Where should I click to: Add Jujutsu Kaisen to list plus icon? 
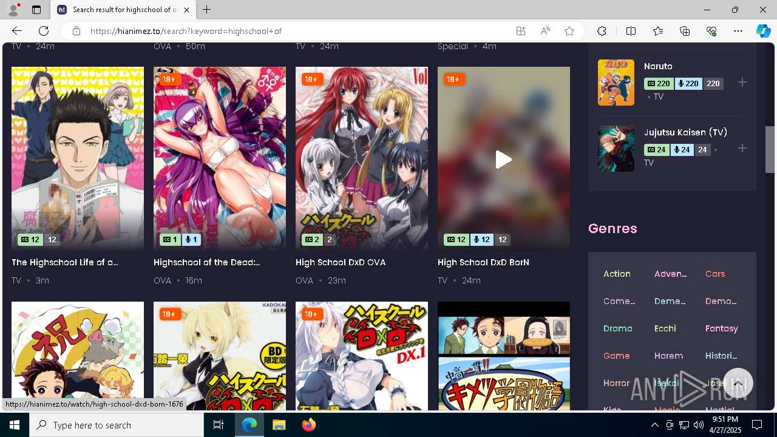(x=742, y=148)
